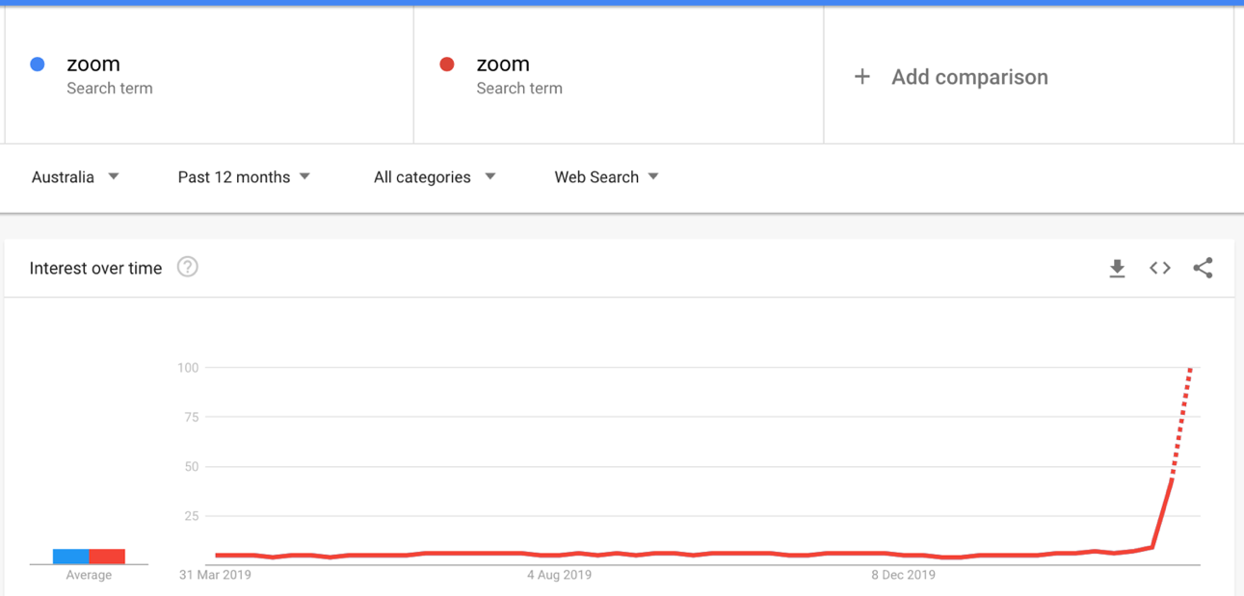Expand the Web Search type dropdown
The image size is (1244, 596).
click(606, 177)
